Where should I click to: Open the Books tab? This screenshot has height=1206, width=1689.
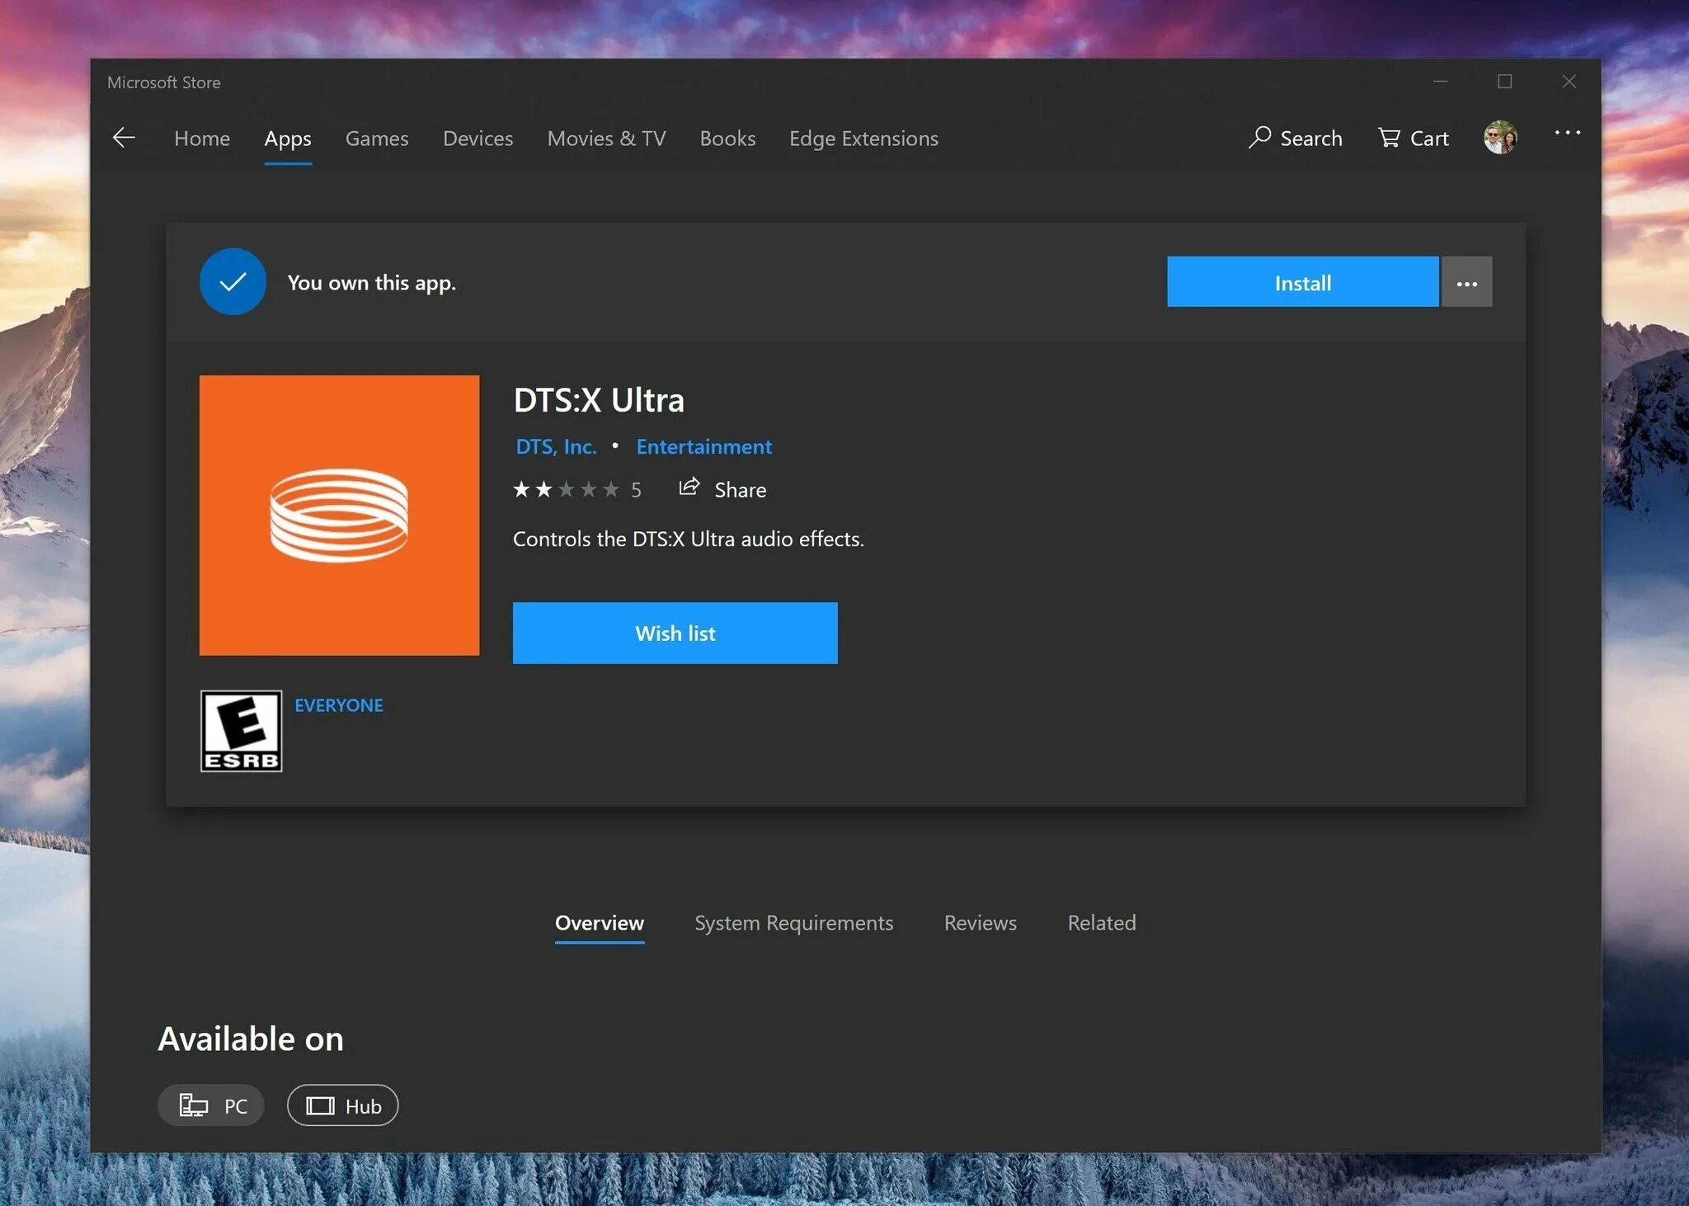pos(727,139)
